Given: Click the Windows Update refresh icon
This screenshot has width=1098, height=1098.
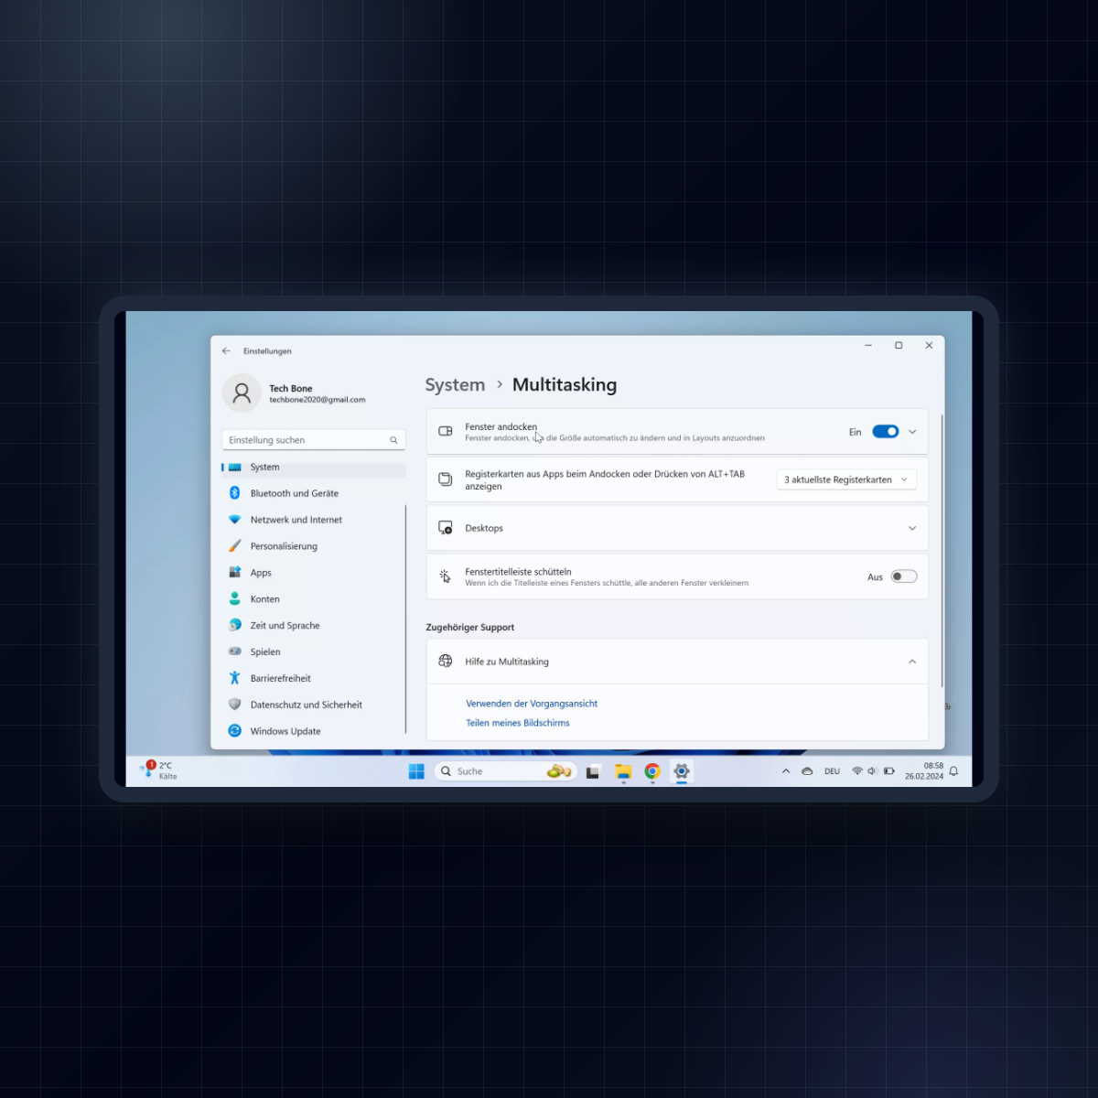Looking at the screenshot, I should [234, 731].
